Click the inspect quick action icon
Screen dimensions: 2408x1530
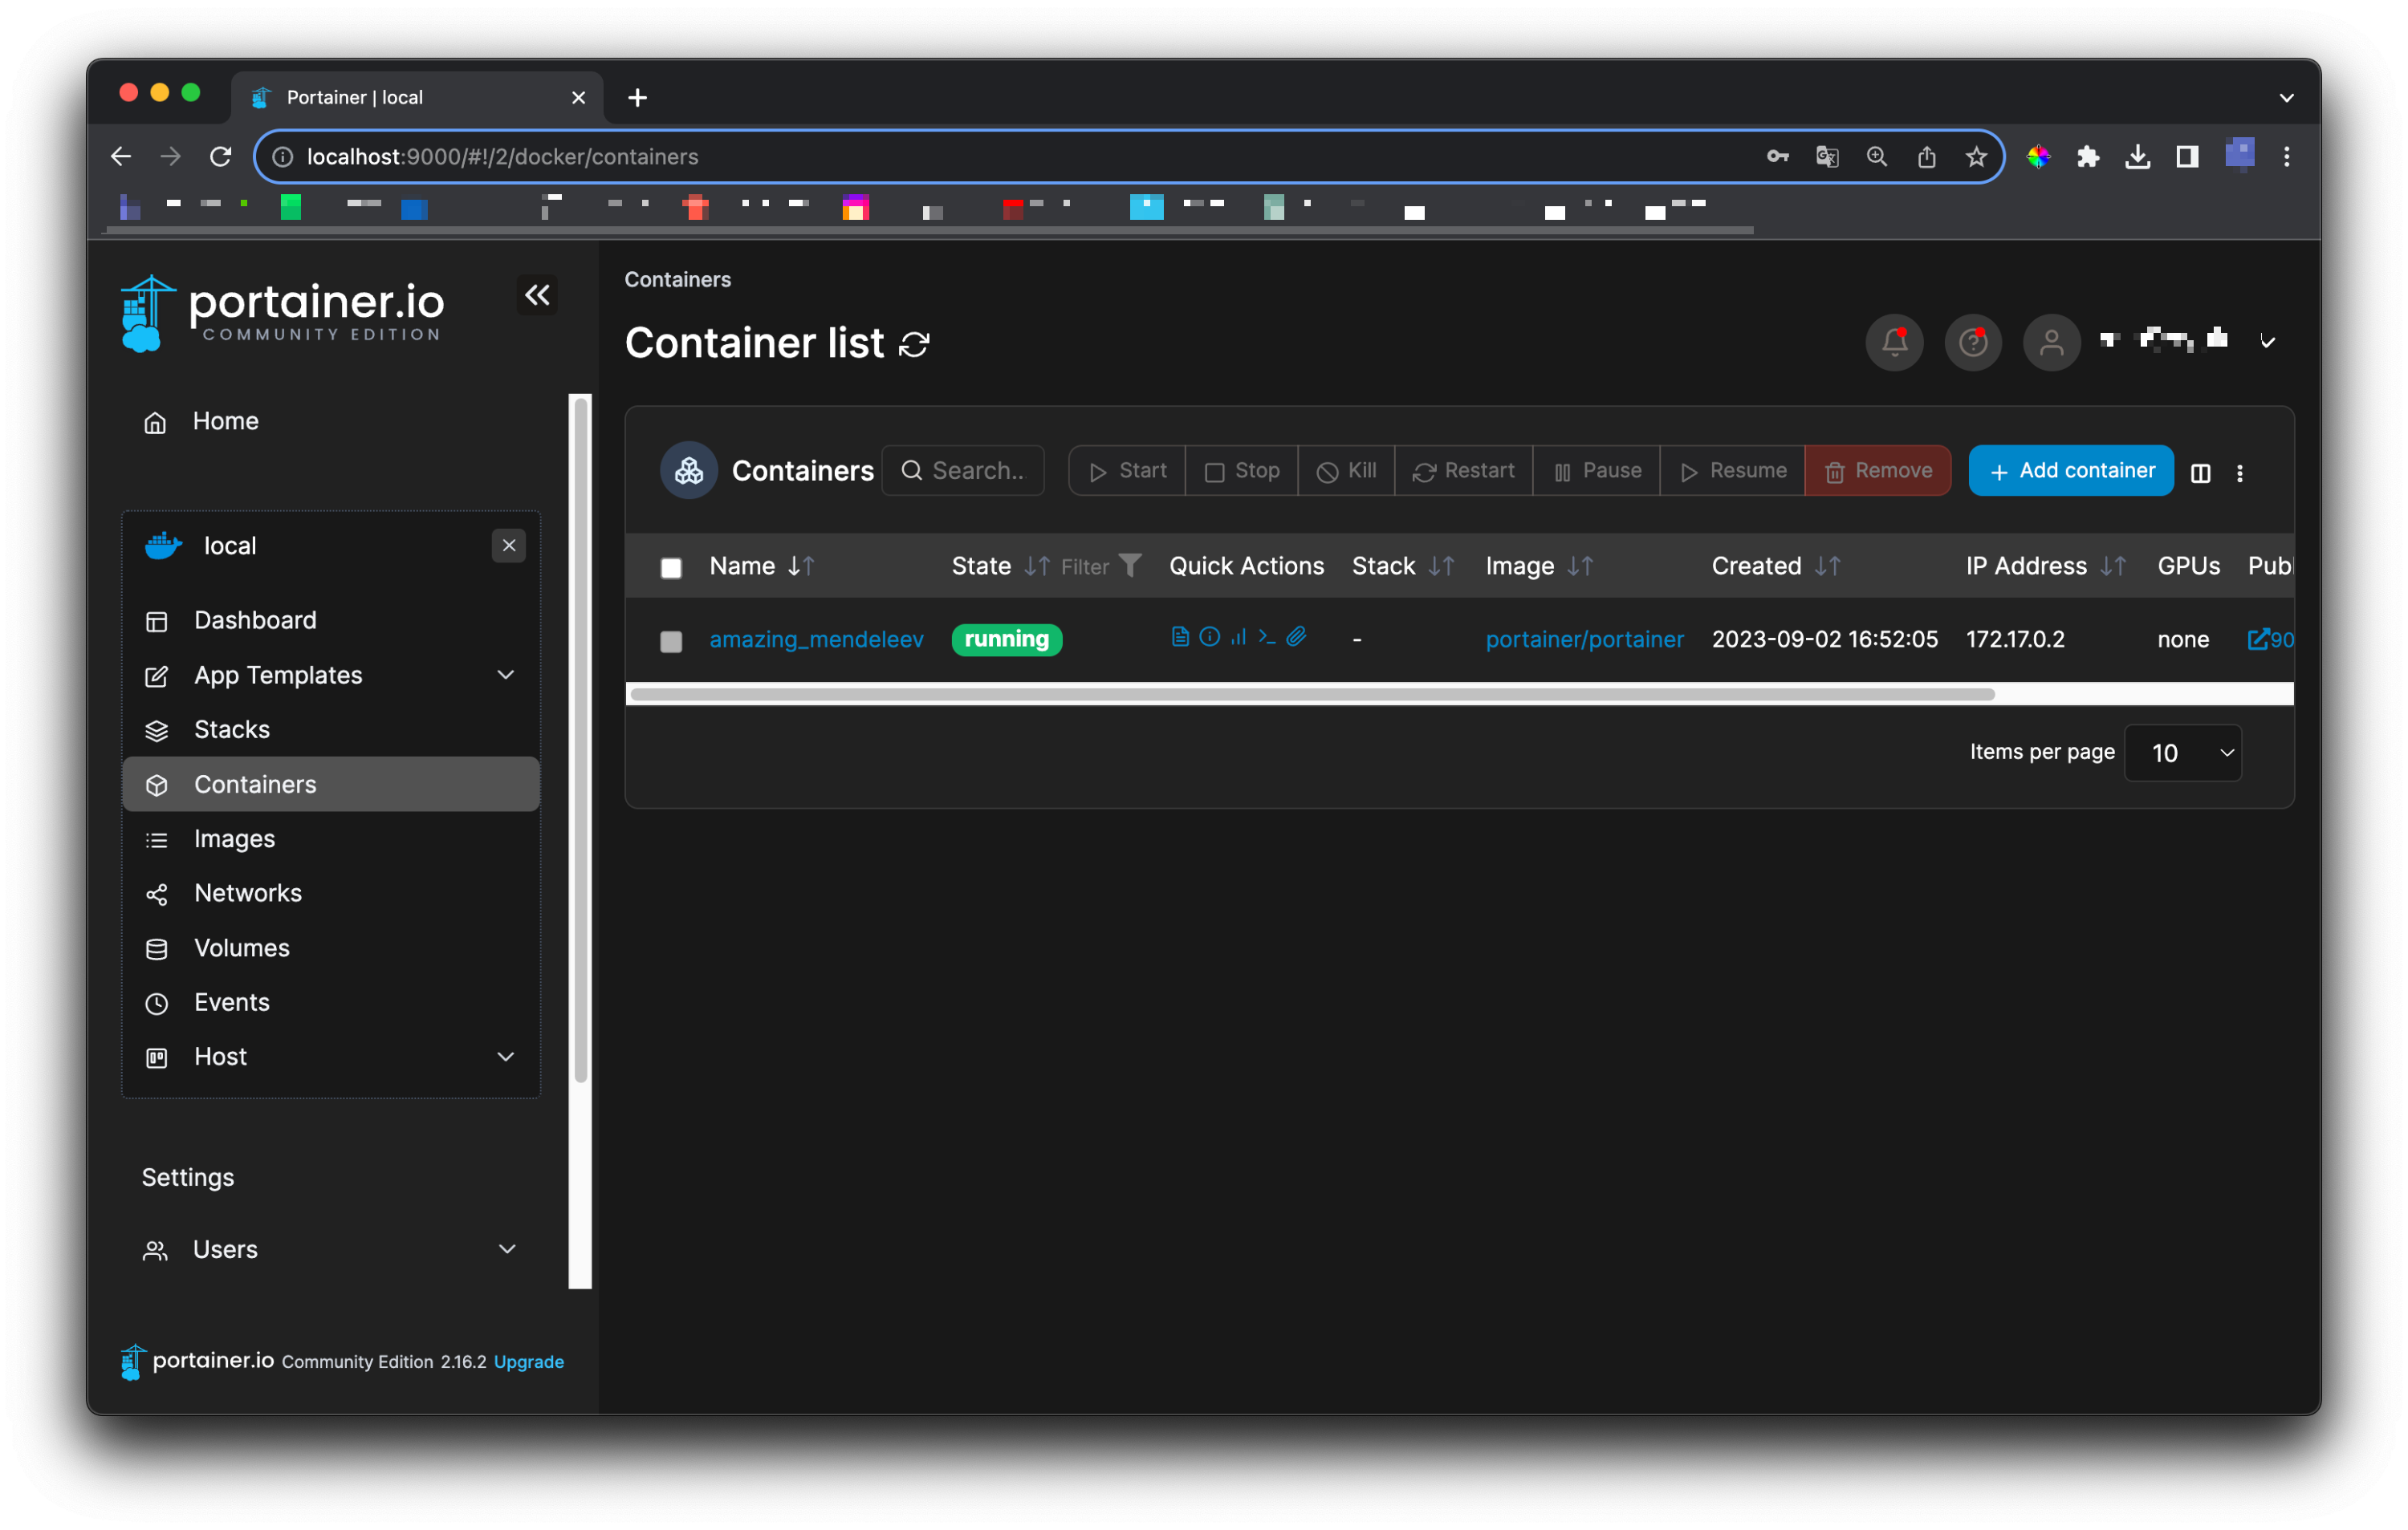point(1209,636)
